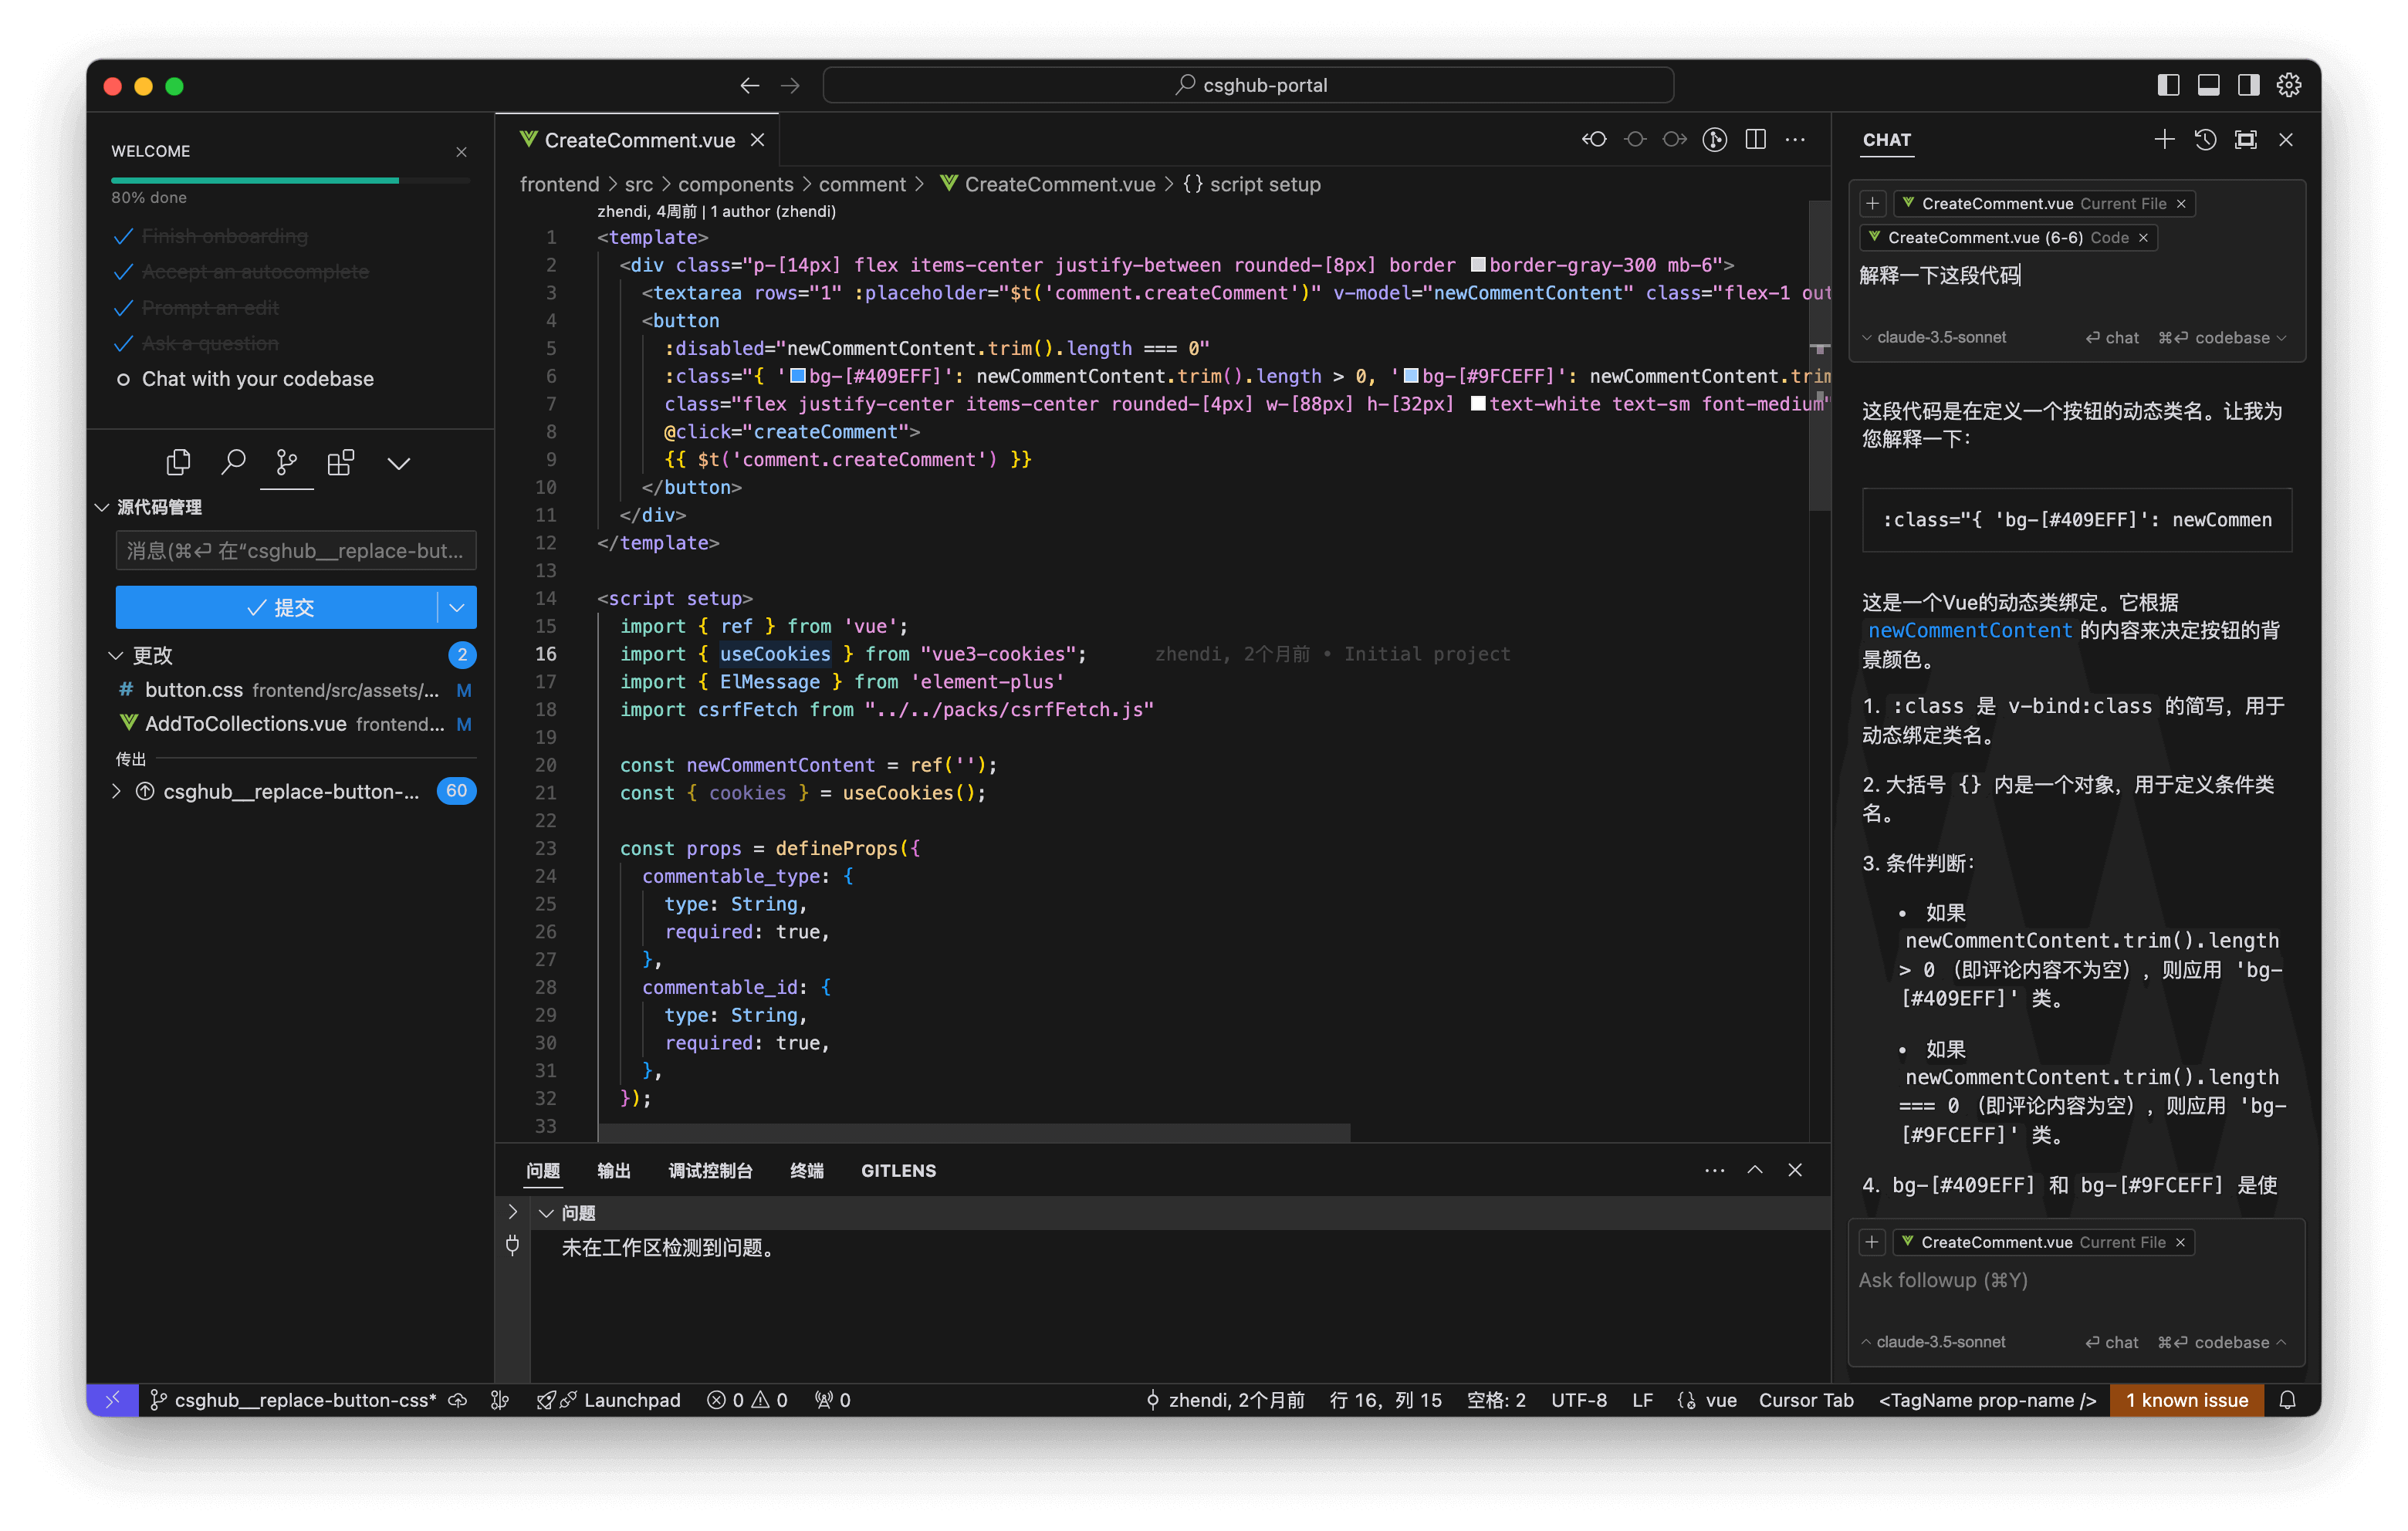Toggle the secondary sidebar layout icon
This screenshot has width=2408, height=1531.
2248,85
